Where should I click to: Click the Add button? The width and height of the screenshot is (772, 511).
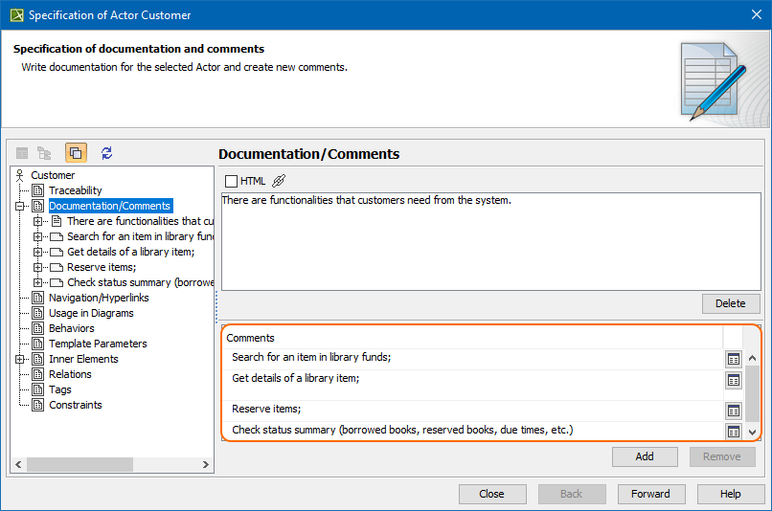(x=645, y=456)
